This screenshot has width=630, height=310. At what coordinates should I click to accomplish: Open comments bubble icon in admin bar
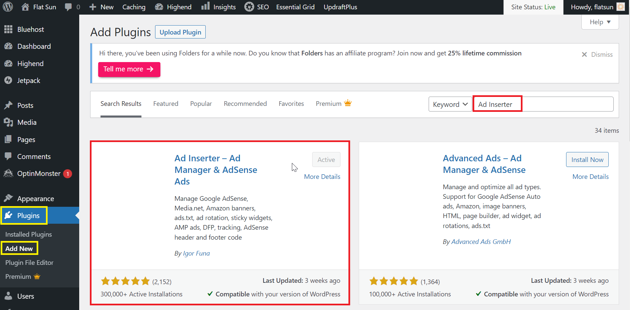click(x=68, y=7)
